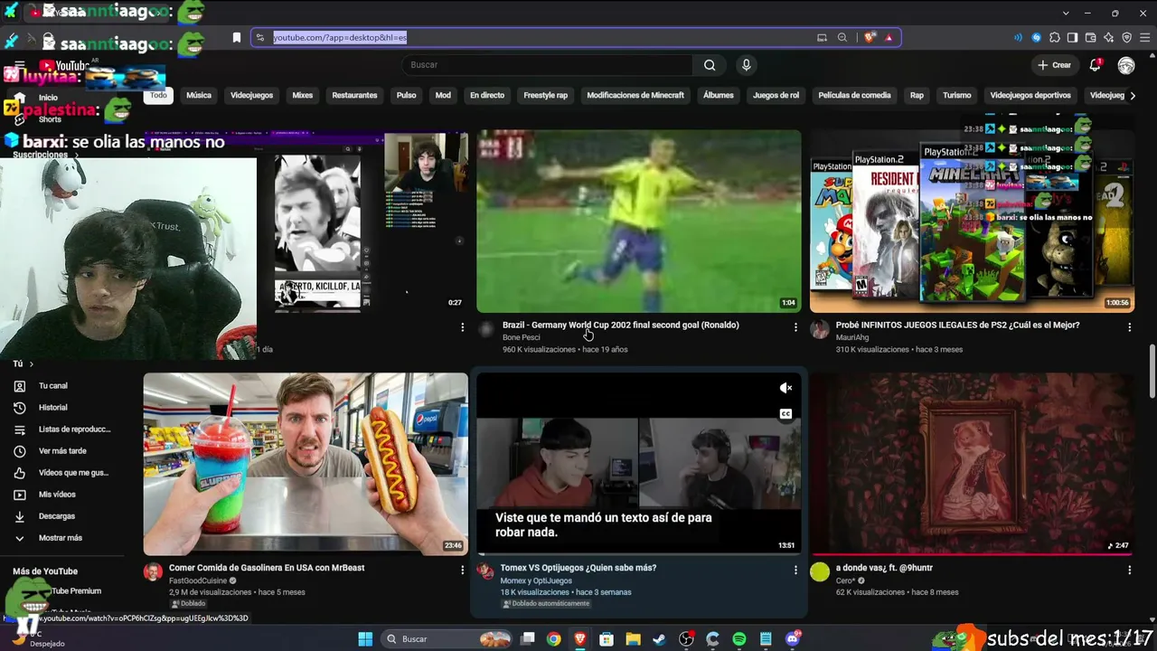Toggle subtitles on the Tomex preview
Image resolution: width=1157 pixels, height=651 pixels.
[x=785, y=414]
